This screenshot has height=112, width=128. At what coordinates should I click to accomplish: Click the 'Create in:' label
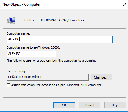pos(29,20)
